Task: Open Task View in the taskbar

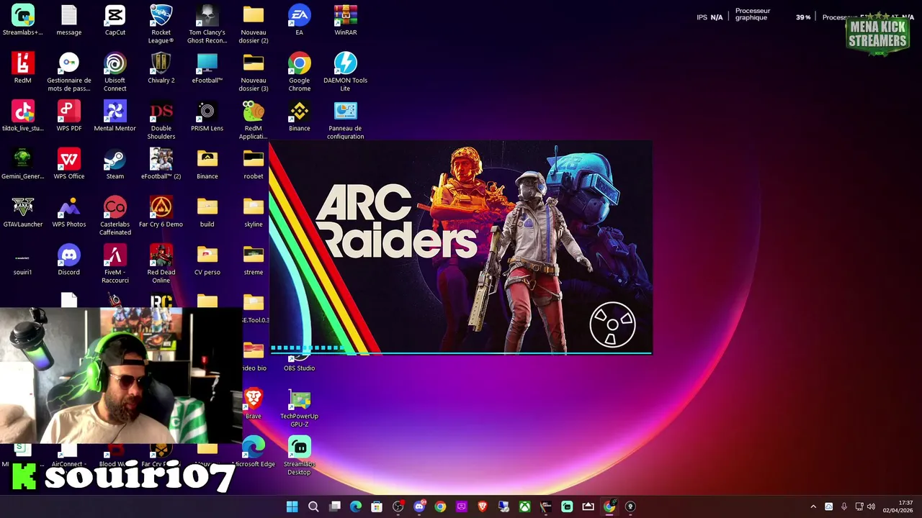Action: click(x=335, y=506)
